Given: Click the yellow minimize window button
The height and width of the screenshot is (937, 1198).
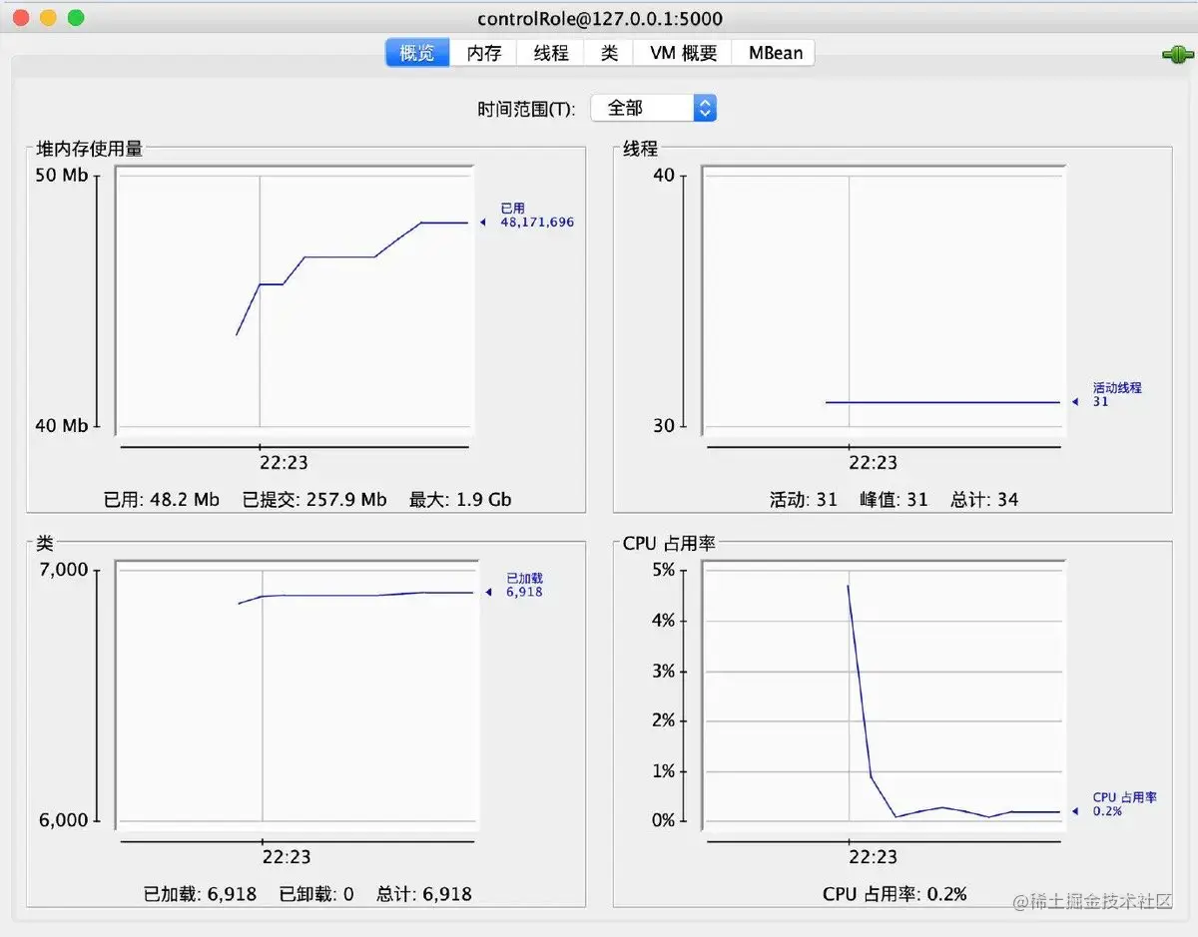Looking at the screenshot, I should pyautogui.click(x=48, y=18).
